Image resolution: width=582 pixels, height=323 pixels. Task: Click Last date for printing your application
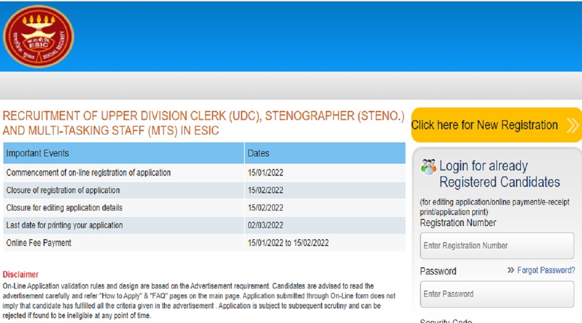65,225
